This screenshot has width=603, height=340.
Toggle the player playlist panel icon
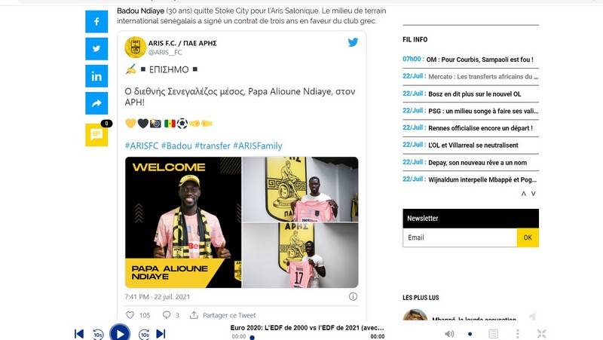pos(494,333)
